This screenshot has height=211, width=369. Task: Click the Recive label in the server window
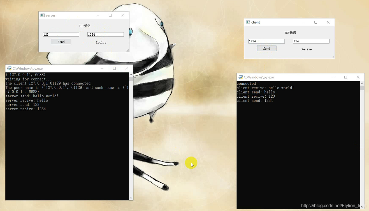[x=101, y=42]
